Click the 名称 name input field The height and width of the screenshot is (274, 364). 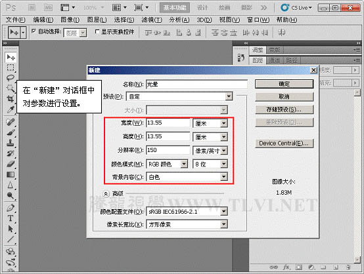click(x=196, y=85)
